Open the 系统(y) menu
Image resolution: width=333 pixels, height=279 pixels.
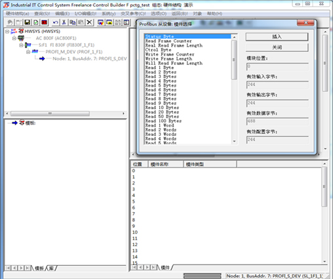[x=109, y=14]
